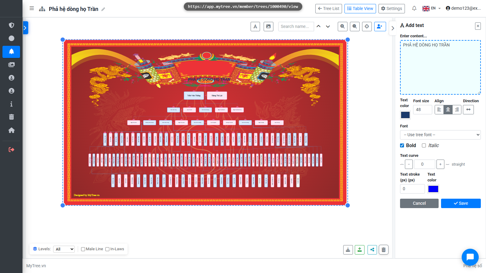Click the green upload button
The image size is (486, 273).
coord(360,250)
